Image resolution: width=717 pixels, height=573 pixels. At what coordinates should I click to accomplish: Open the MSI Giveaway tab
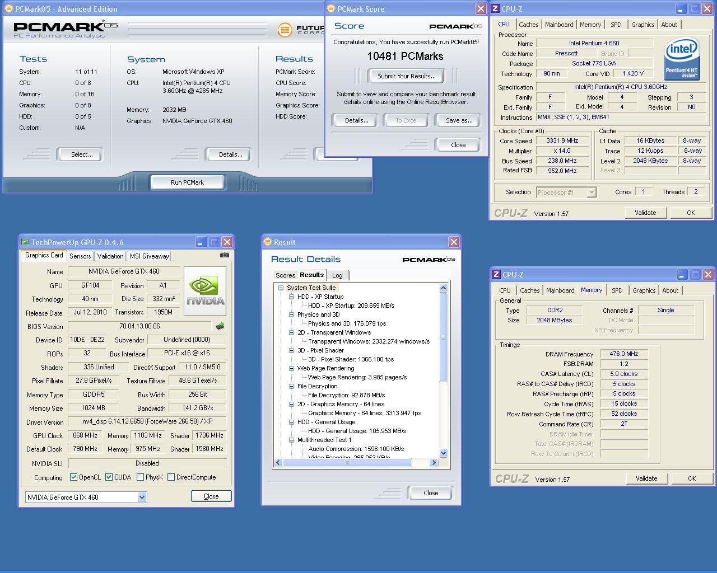[x=149, y=256]
